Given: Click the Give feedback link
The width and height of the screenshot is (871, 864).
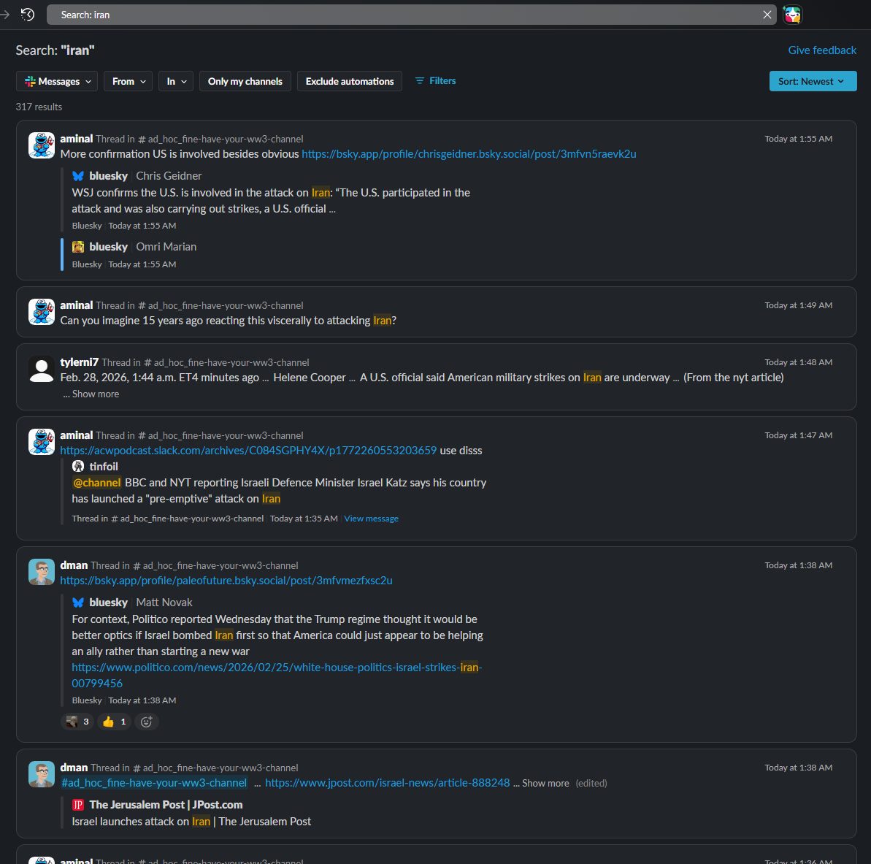Looking at the screenshot, I should (822, 50).
